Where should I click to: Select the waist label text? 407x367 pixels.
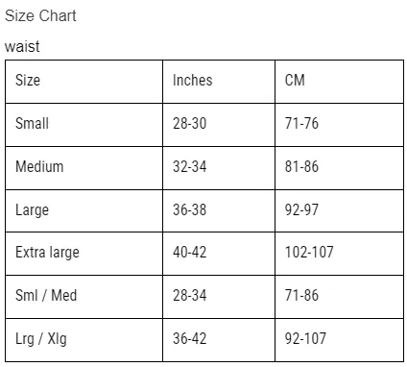(22, 46)
